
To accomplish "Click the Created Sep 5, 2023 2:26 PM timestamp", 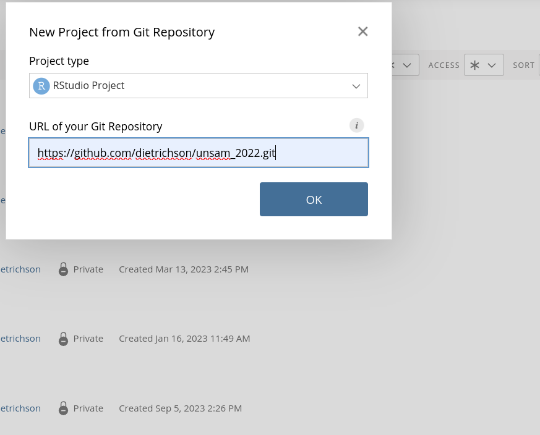I will pyautogui.click(x=180, y=408).
